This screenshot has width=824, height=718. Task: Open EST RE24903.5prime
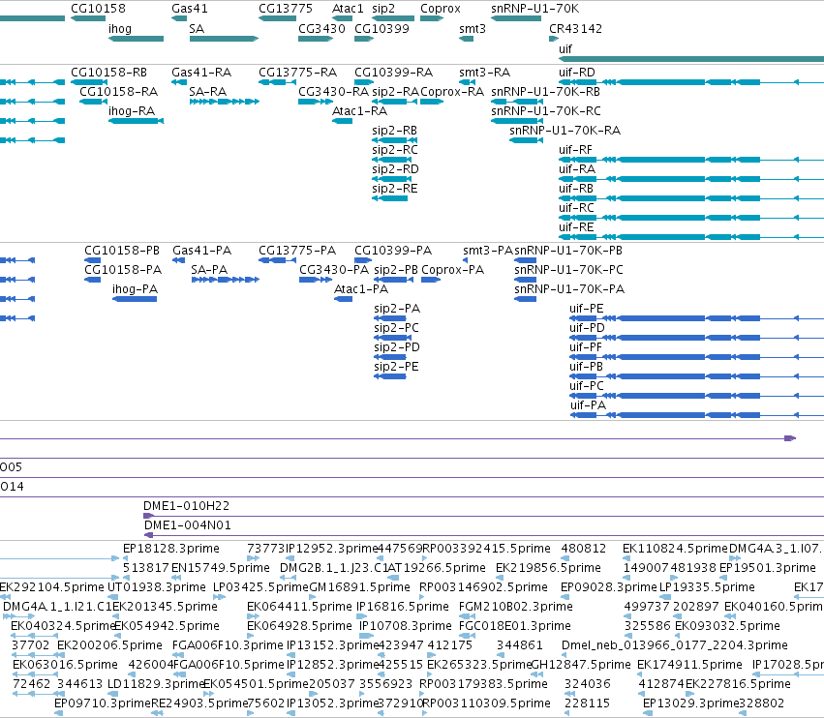(x=157, y=713)
